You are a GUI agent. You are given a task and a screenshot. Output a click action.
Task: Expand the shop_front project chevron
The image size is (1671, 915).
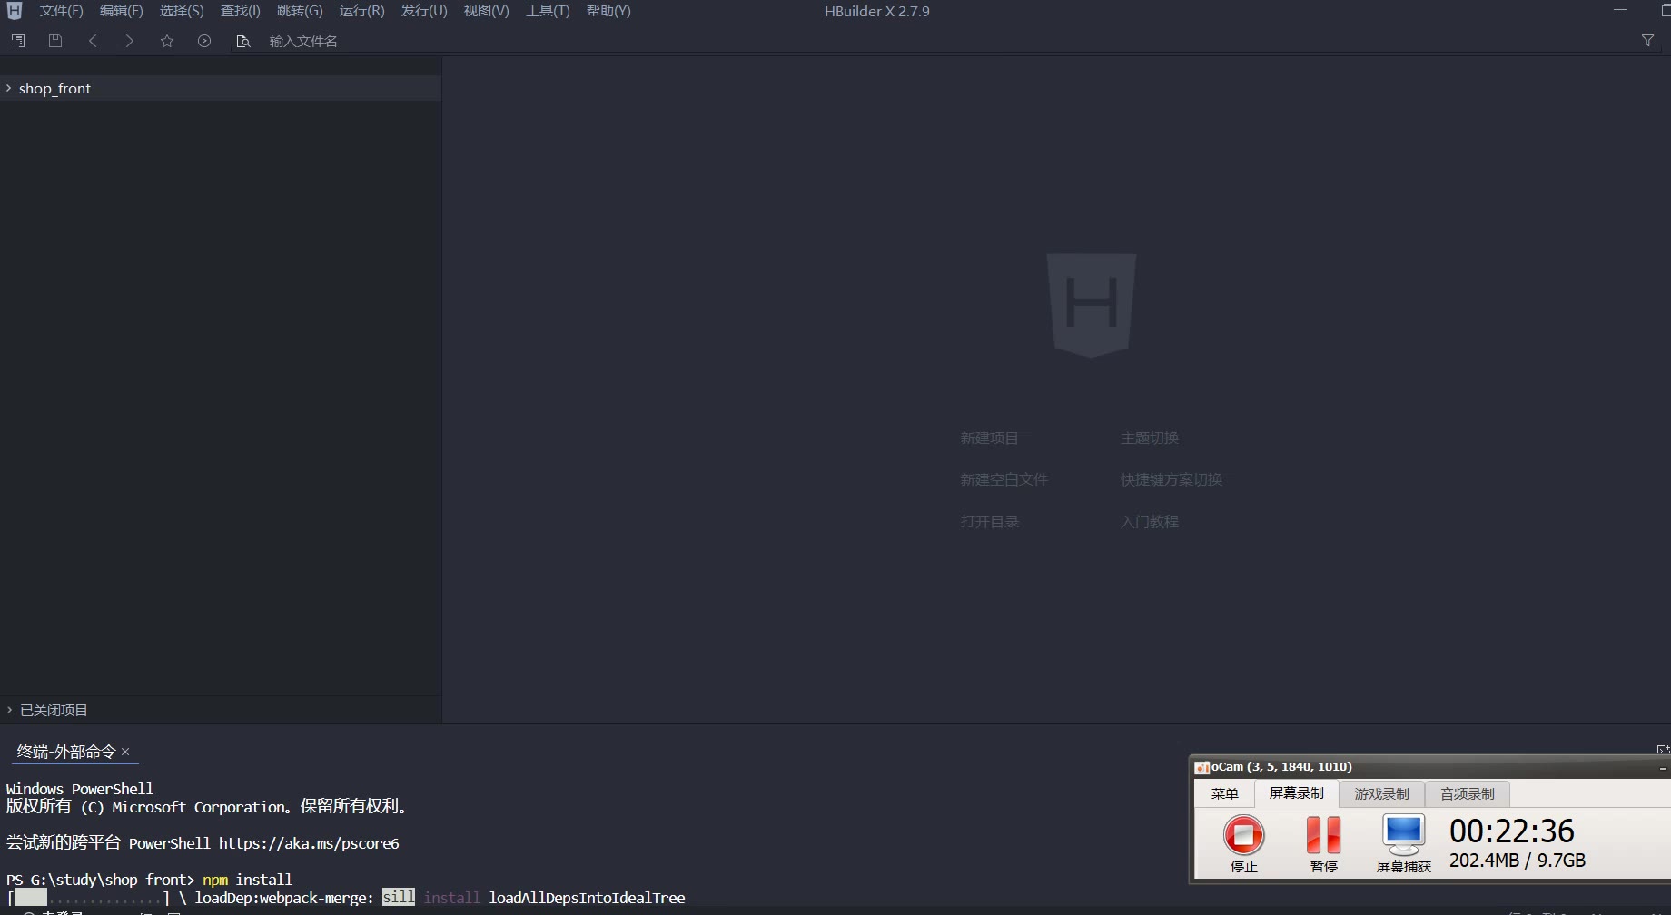click(x=9, y=88)
